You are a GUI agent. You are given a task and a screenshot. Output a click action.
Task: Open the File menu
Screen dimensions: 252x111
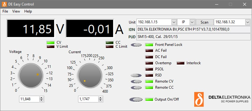(x=5, y=11)
